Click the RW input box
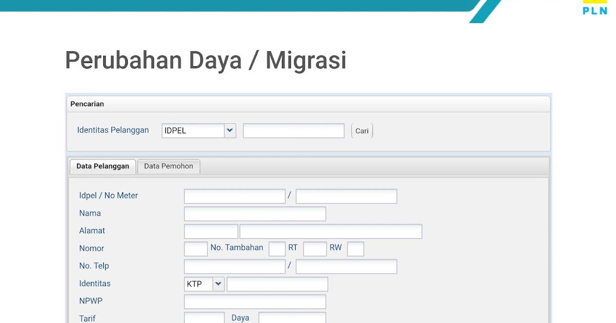The height and width of the screenshot is (323, 616). [355, 248]
